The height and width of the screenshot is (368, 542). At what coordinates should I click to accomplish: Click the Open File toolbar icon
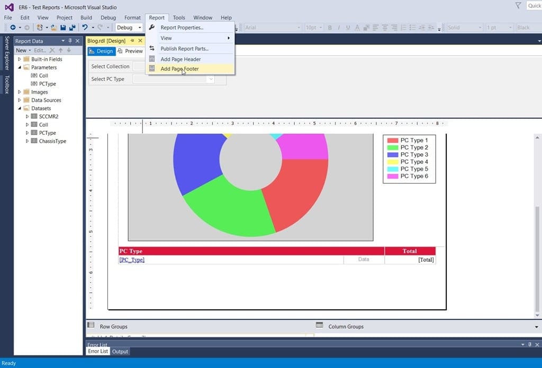[x=53, y=27]
